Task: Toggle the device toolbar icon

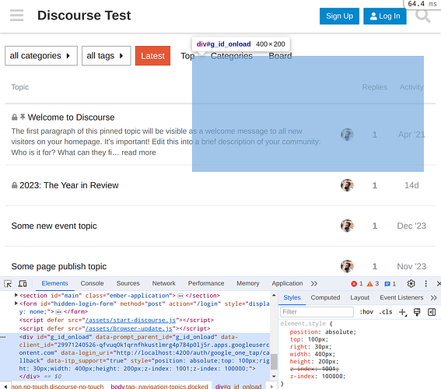Action: tap(23, 283)
